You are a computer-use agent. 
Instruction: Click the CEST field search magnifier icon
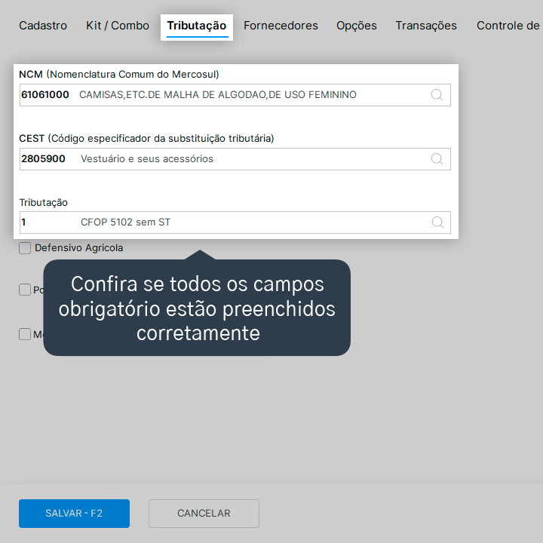pyautogui.click(x=437, y=158)
